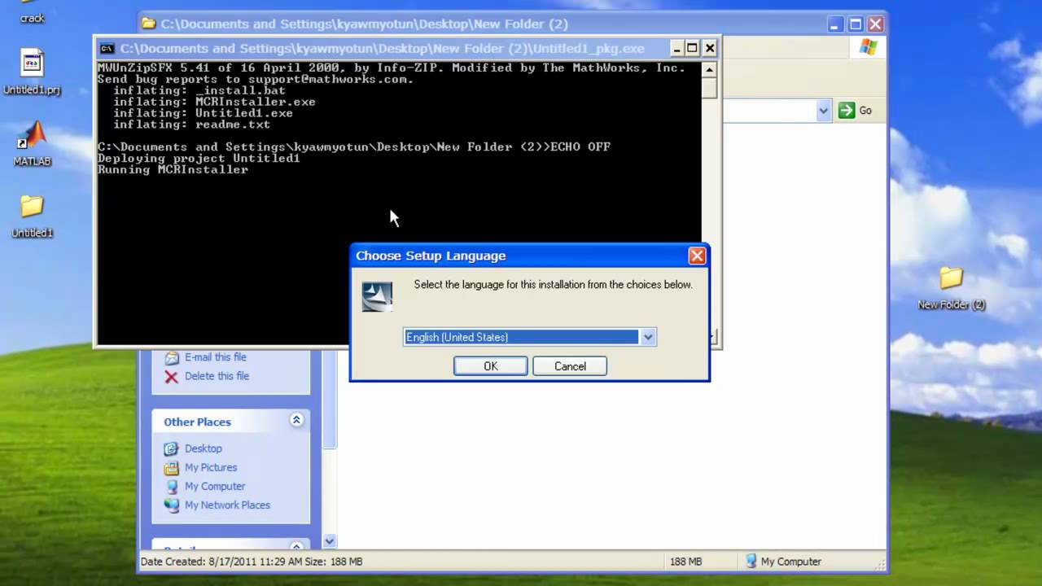Open the Explorer address bar dropdown arrow
1042x586 pixels.
click(x=823, y=110)
